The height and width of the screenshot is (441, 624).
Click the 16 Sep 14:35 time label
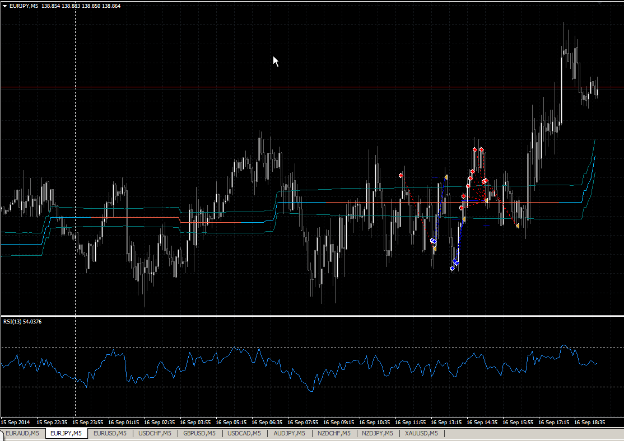[482, 423]
